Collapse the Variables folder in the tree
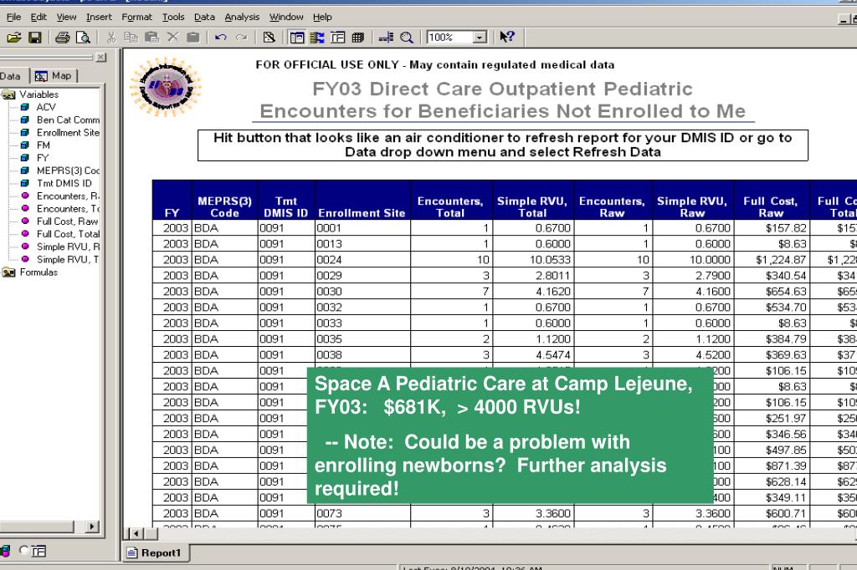 coord(8,94)
